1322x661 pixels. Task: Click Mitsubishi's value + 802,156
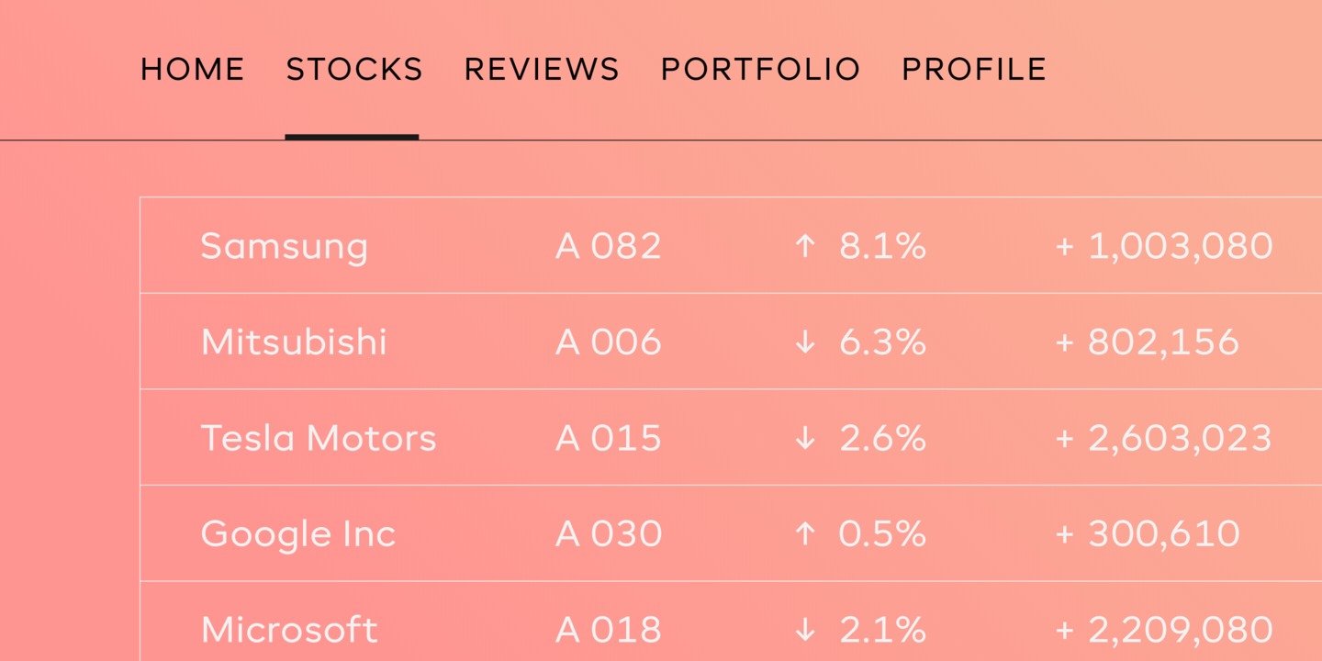(x=1148, y=342)
